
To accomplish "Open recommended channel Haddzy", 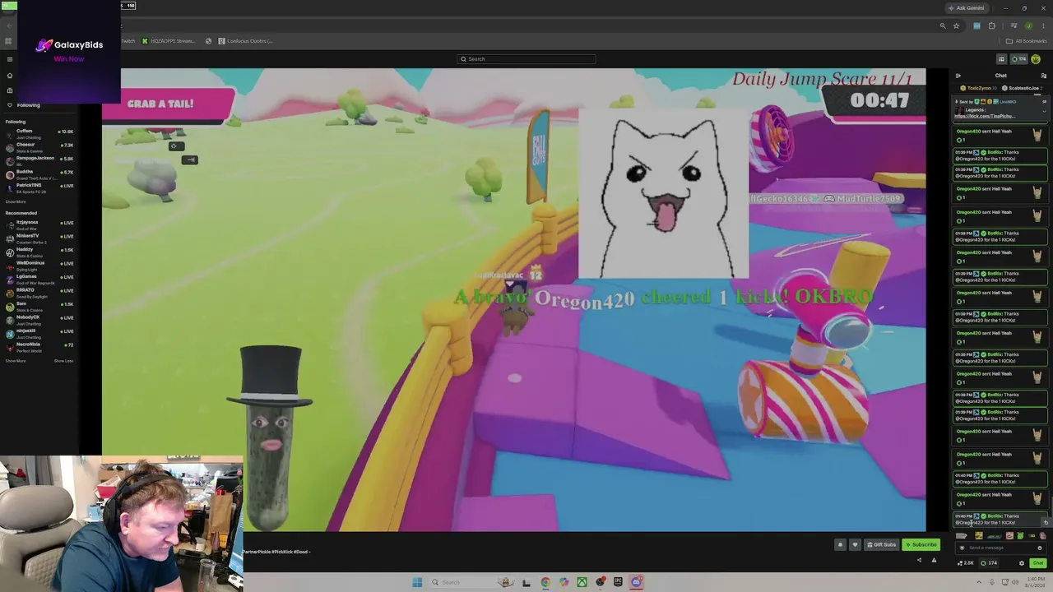I will click(39, 251).
